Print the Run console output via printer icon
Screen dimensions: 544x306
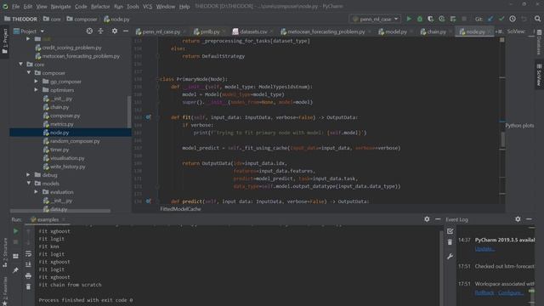pyautogui.click(x=28, y=275)
